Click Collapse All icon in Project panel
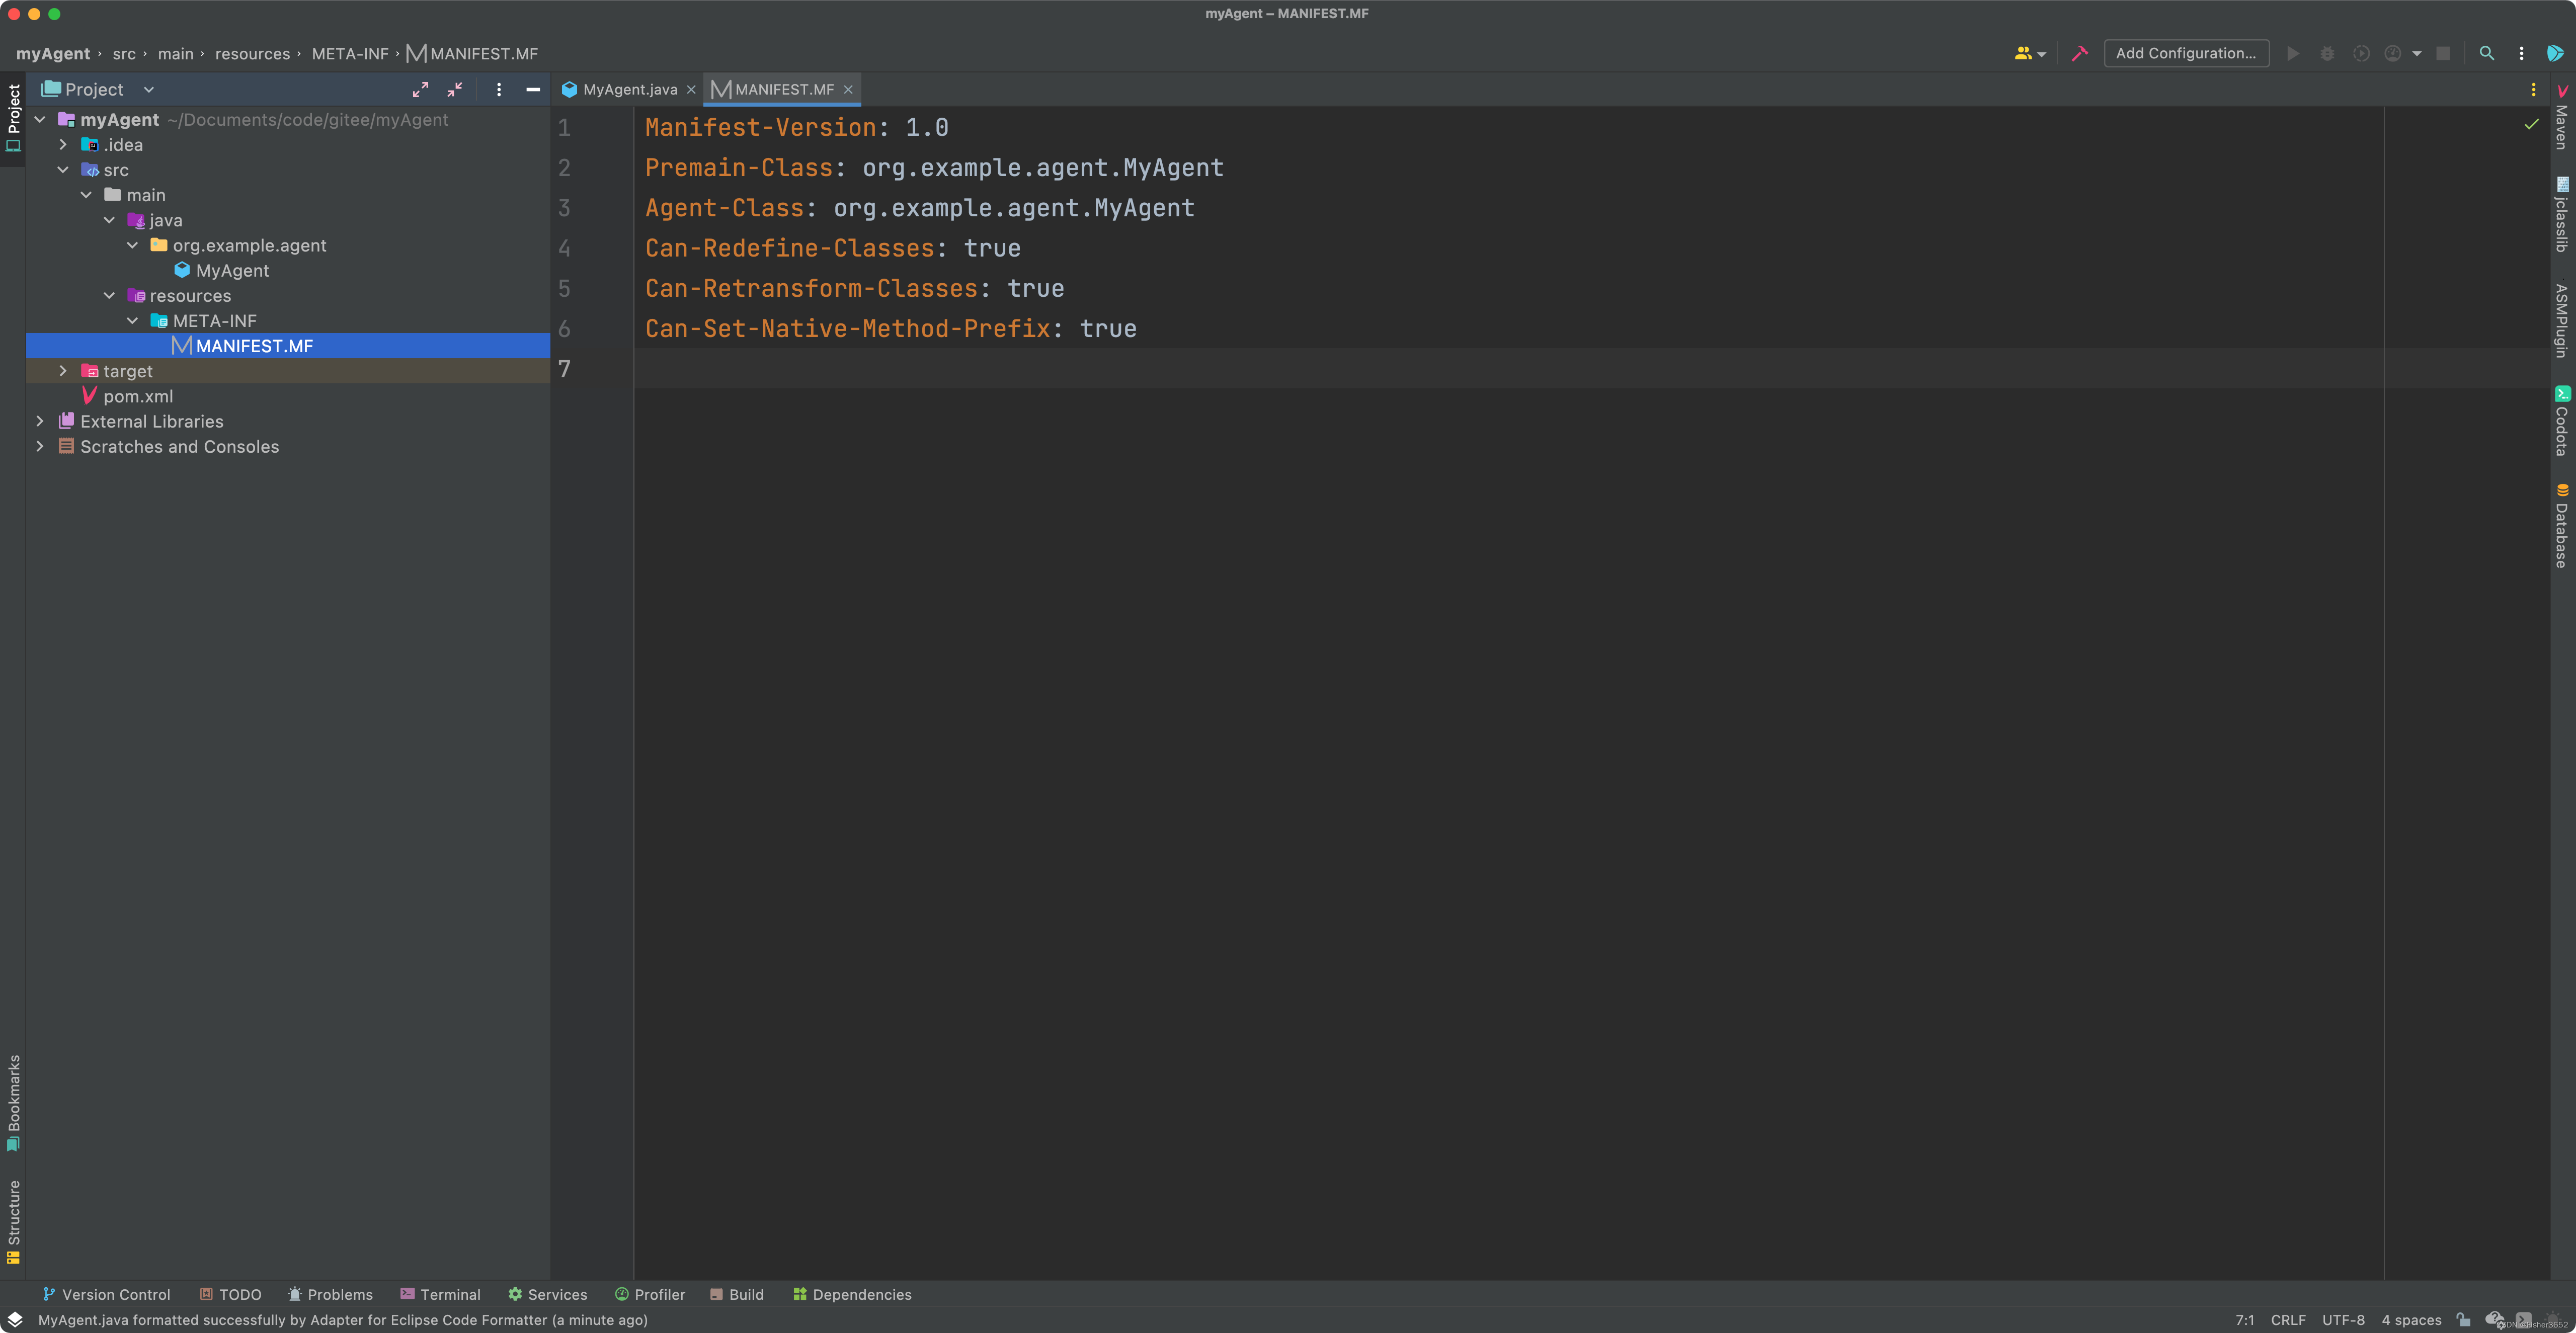 pyautogui.click(x=455, y=90)
